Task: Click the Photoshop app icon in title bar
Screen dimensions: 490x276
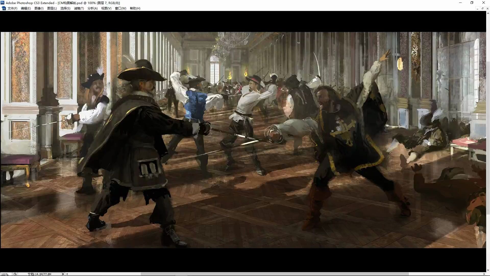Action: 3,3
